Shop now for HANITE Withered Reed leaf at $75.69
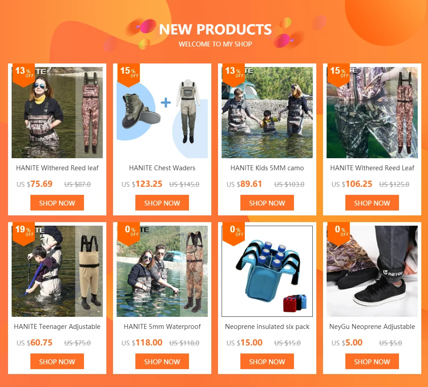 coord(57,202)
